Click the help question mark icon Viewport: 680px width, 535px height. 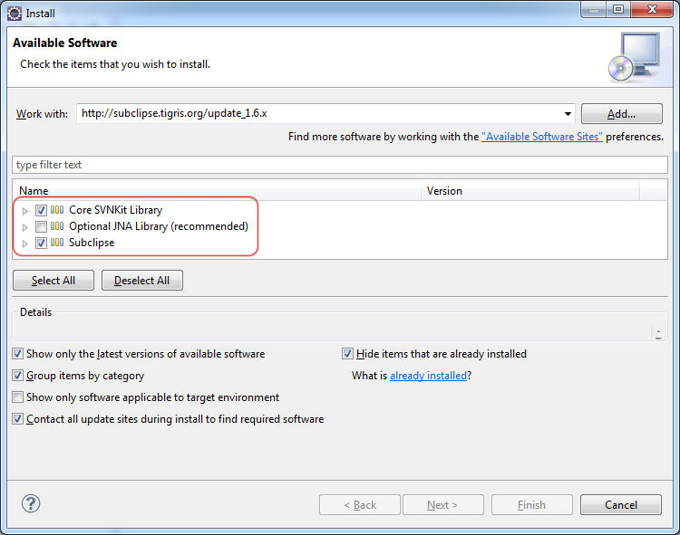pos(31,503)
